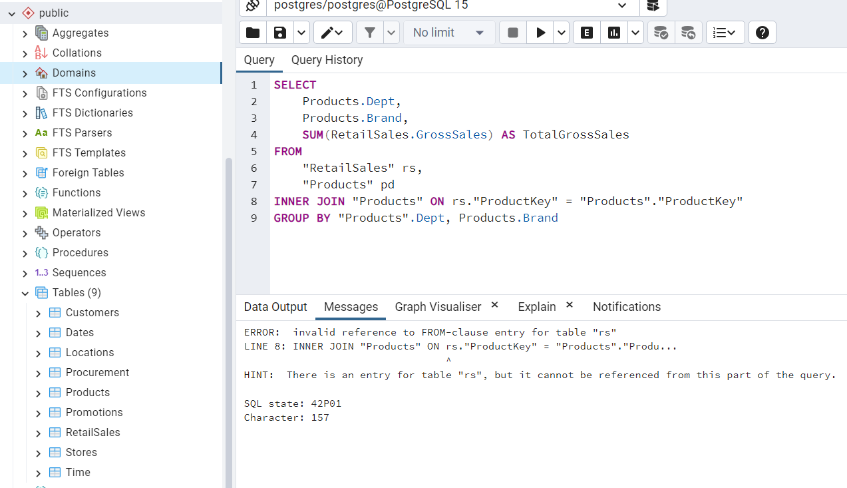Open the No limit rows dropdown
This screenshot has width=847, height=488.
(x=449, y=33)
